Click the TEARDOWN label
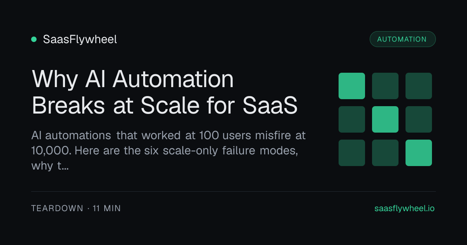Viewport: 467px width, 245px height. (57, 208)
